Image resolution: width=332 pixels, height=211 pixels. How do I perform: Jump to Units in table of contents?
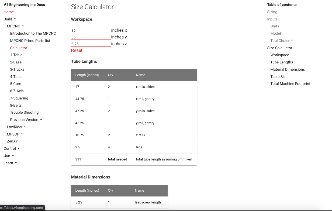coord(275,26)
